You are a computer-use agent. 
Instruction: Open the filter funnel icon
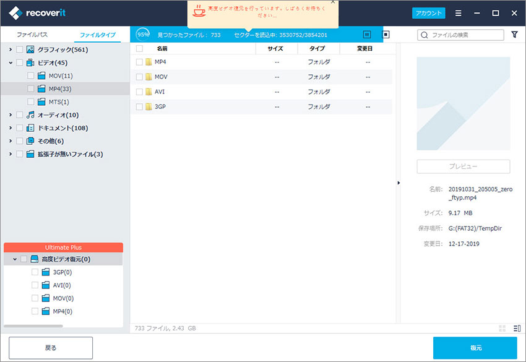514,35
